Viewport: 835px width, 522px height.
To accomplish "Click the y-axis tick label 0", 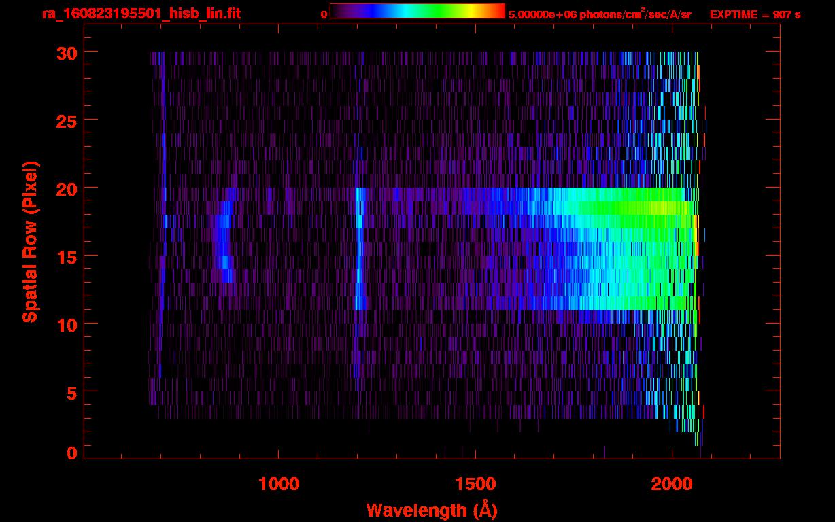I will 71,453.
